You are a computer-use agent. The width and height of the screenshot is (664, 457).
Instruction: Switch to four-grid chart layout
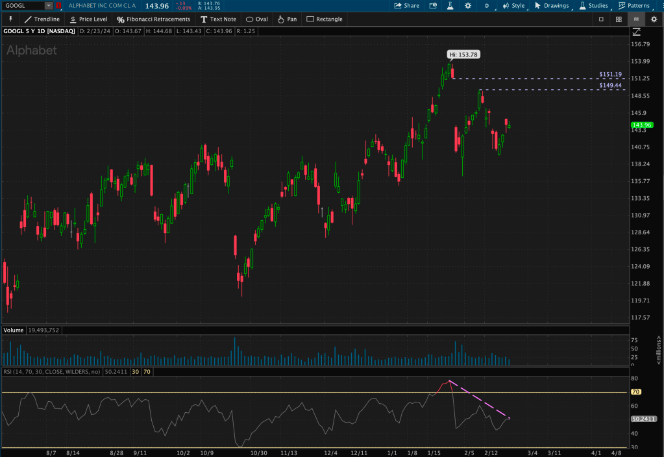[x=619, y=19]
